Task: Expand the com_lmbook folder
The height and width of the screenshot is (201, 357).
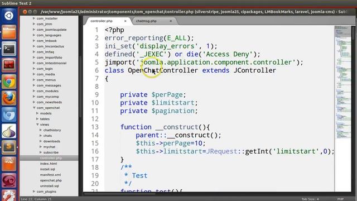Action: click(x=34, y=41)
